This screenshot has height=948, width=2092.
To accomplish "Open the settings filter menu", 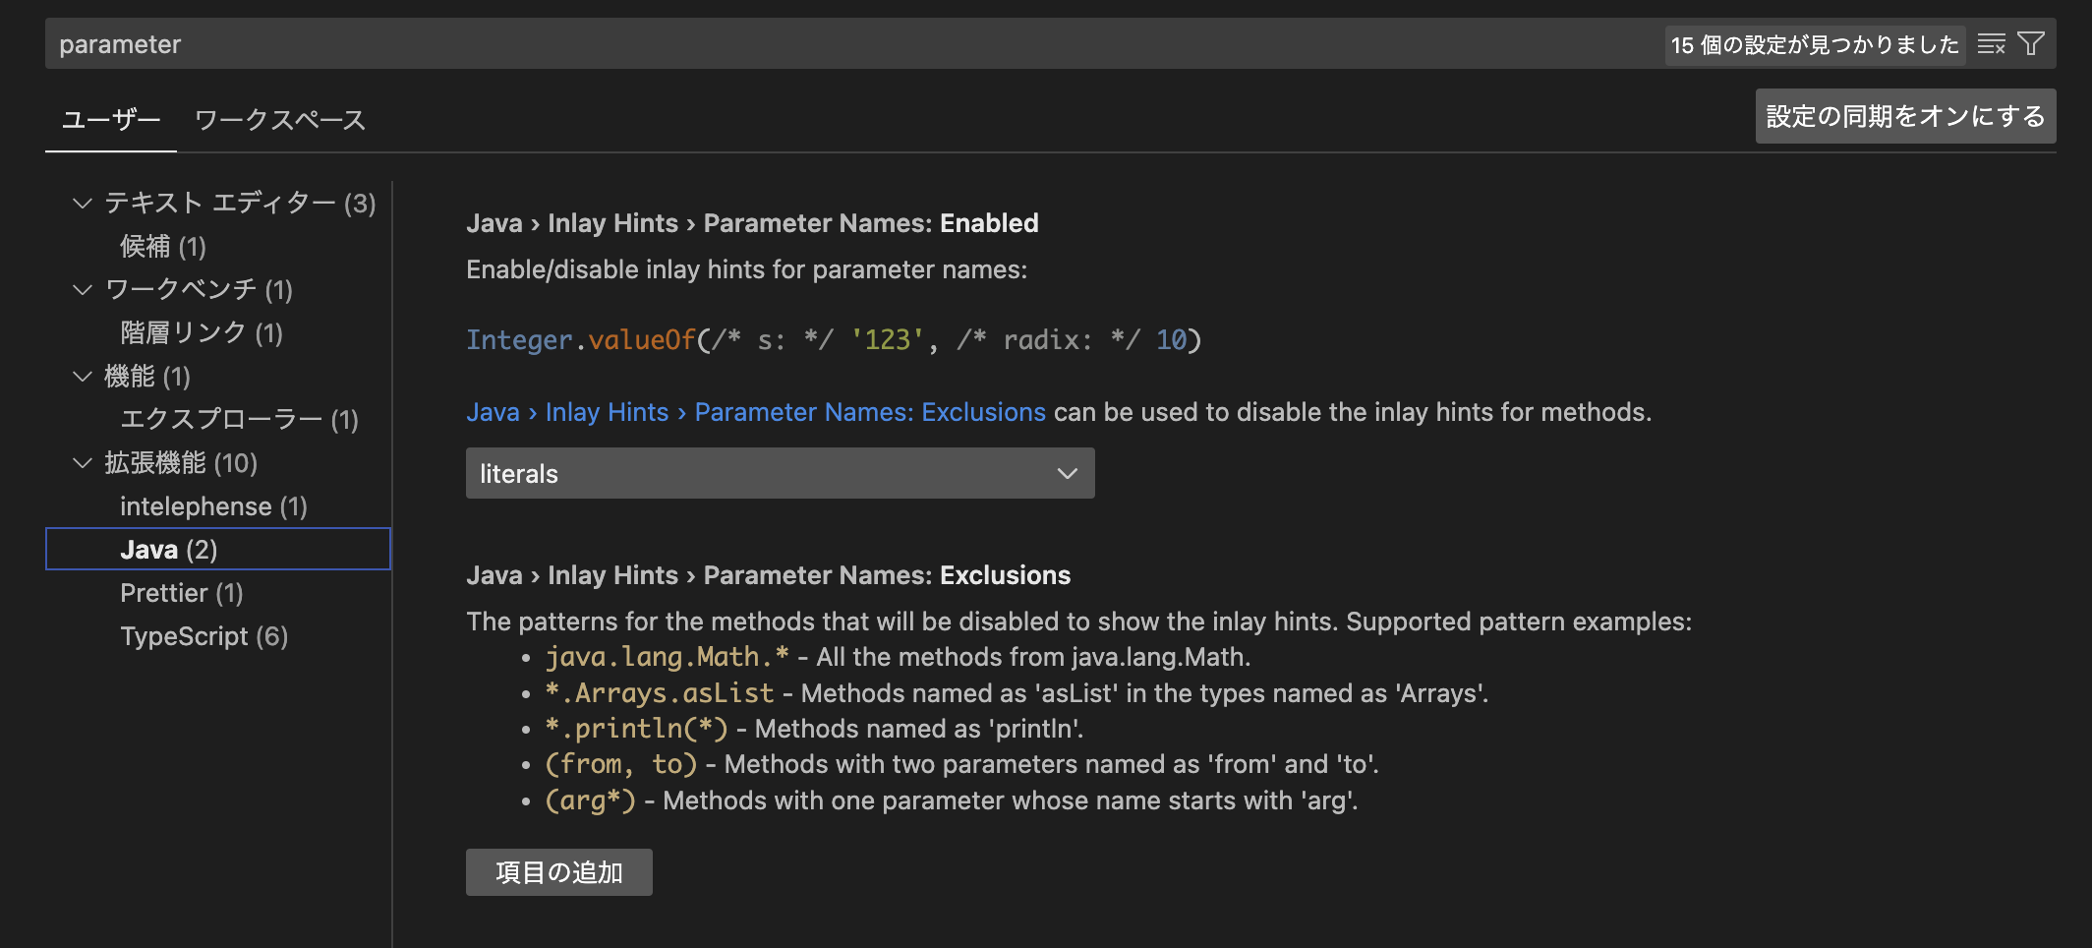I will (x=2031, y=43).
